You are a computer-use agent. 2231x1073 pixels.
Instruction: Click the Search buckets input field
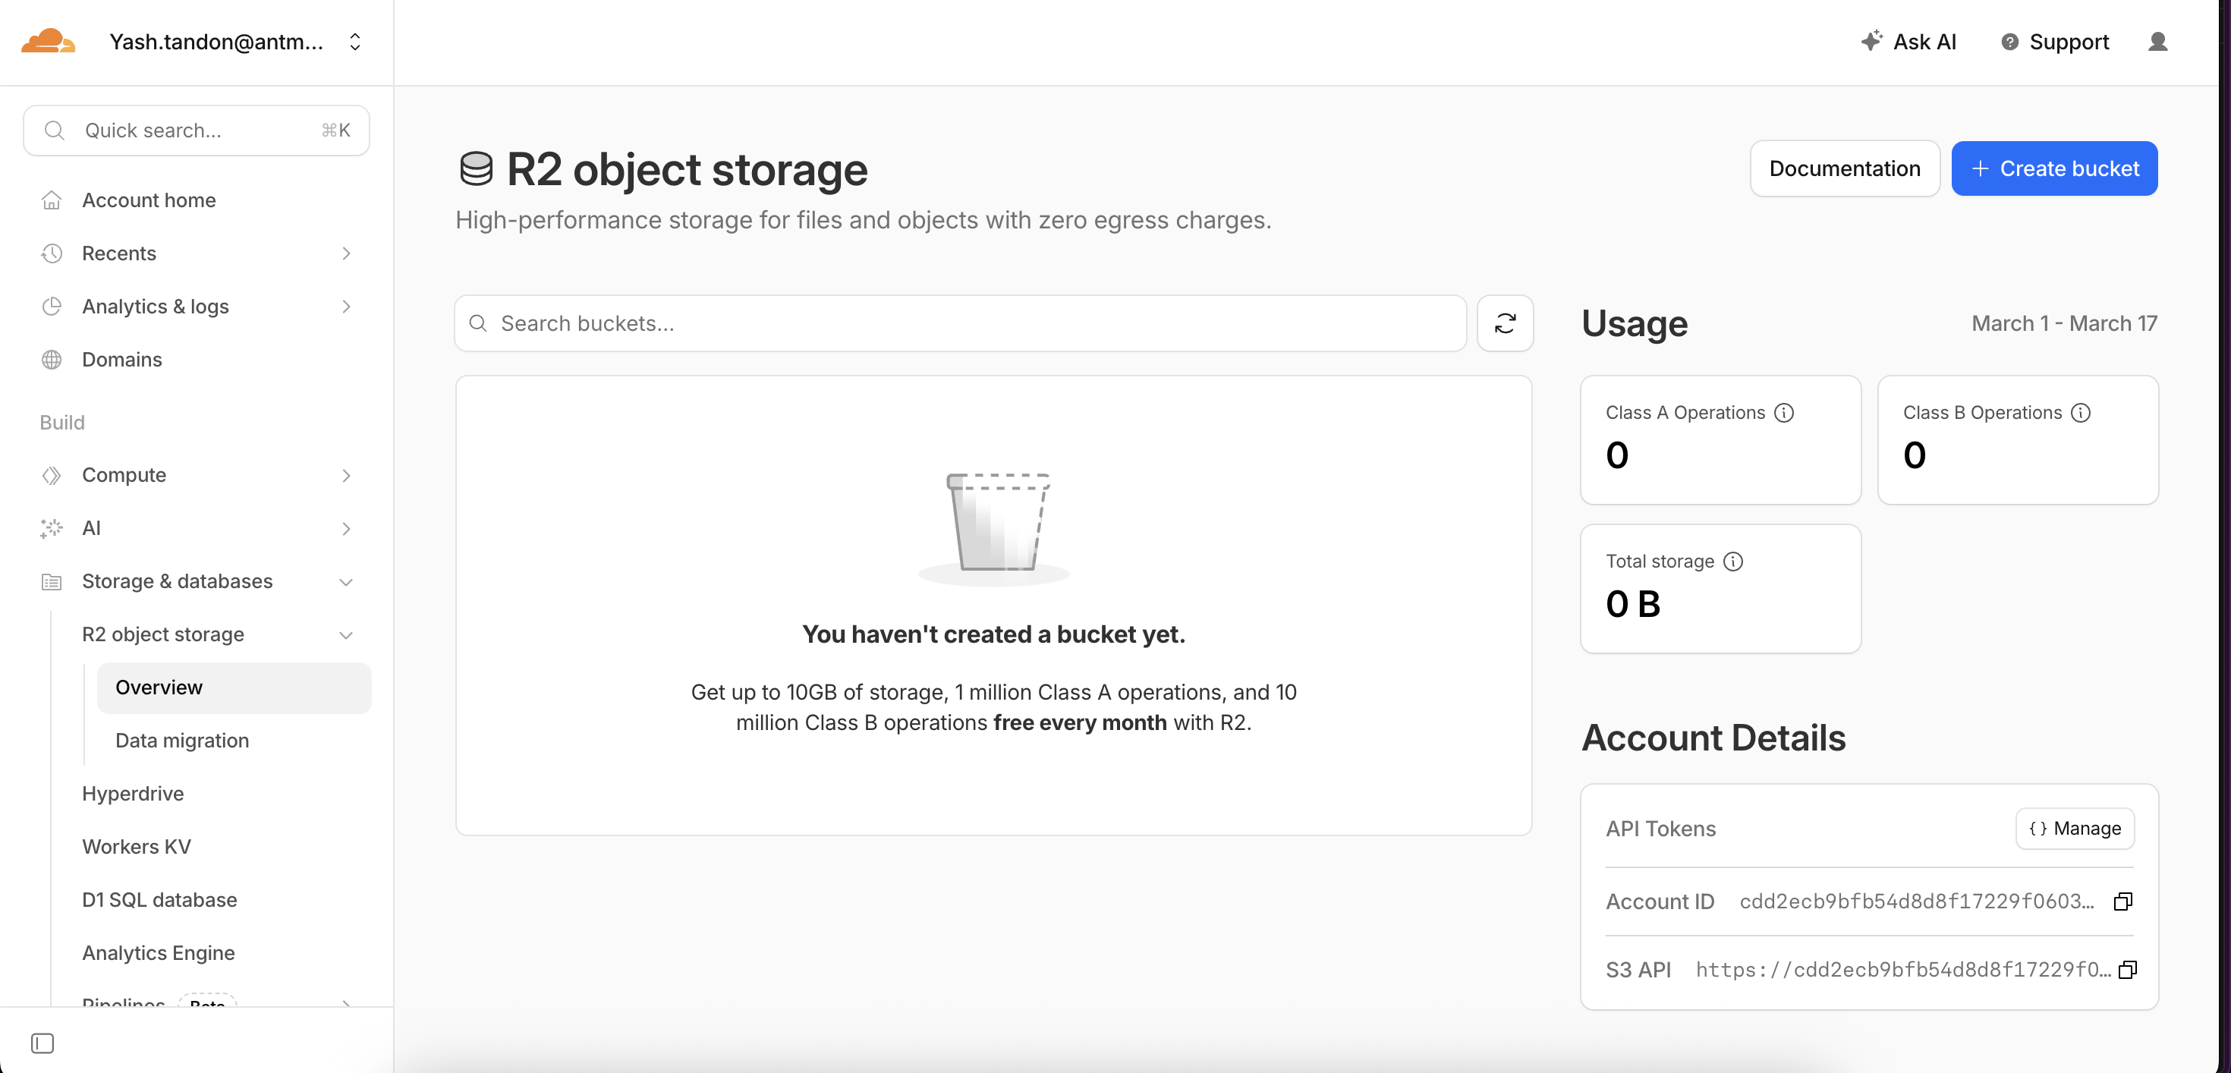(960, 323)
